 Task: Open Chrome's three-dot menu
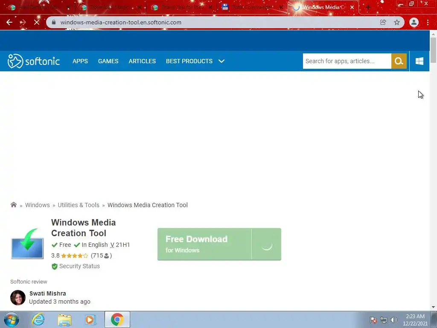[x=428, y=22]
